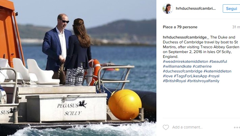Open hashtag #williamandkate

[x=177, y=67]
